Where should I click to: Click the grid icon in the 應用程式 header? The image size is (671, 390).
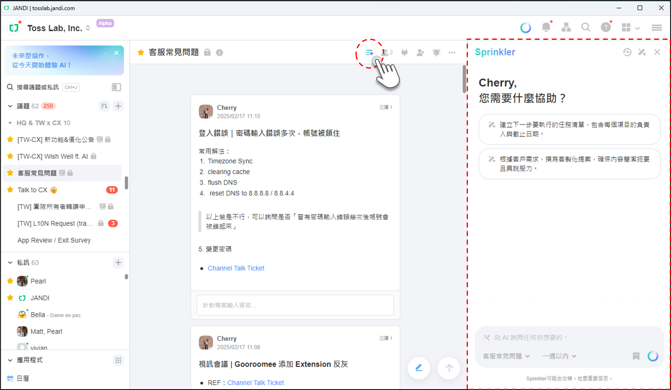[118, 360]
